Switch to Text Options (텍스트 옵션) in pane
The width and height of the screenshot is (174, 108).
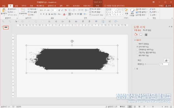147,30
